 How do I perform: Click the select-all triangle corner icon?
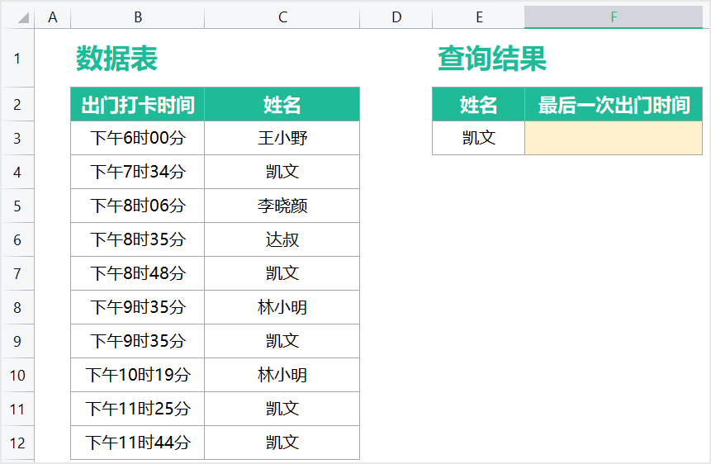pyautogui.click(x=23, y=17)
